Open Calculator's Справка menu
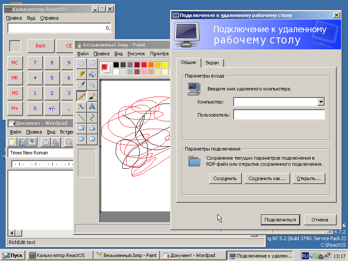The width and height of the screenshot is (348, 261). (49, 18)
